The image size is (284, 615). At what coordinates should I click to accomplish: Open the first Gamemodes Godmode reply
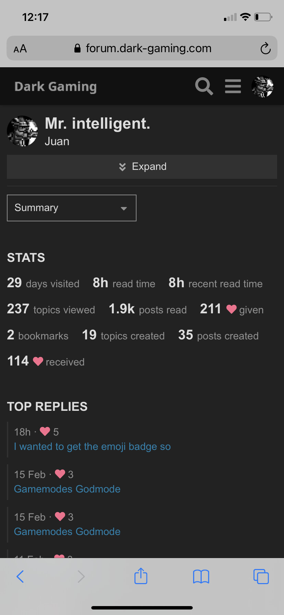[x=67, y=489]
